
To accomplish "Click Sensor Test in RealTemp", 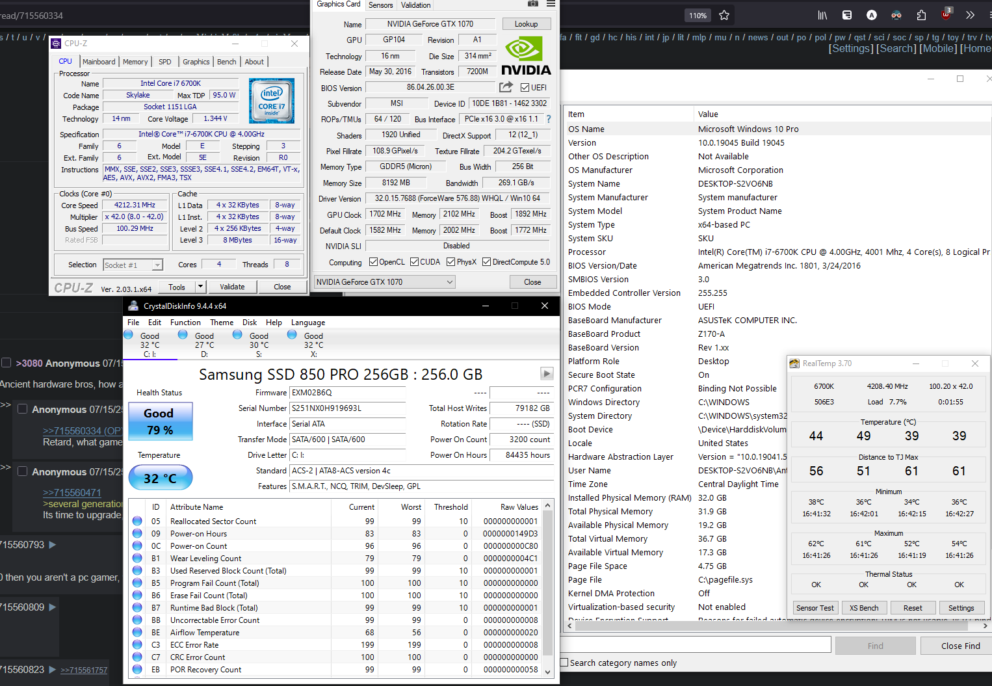I will pos(815,608).
